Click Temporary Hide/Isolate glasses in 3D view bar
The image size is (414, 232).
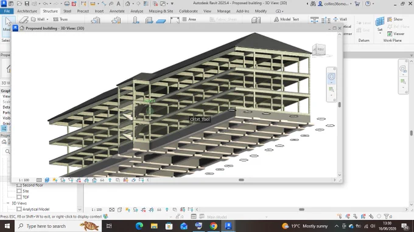[x=102, y=180]
